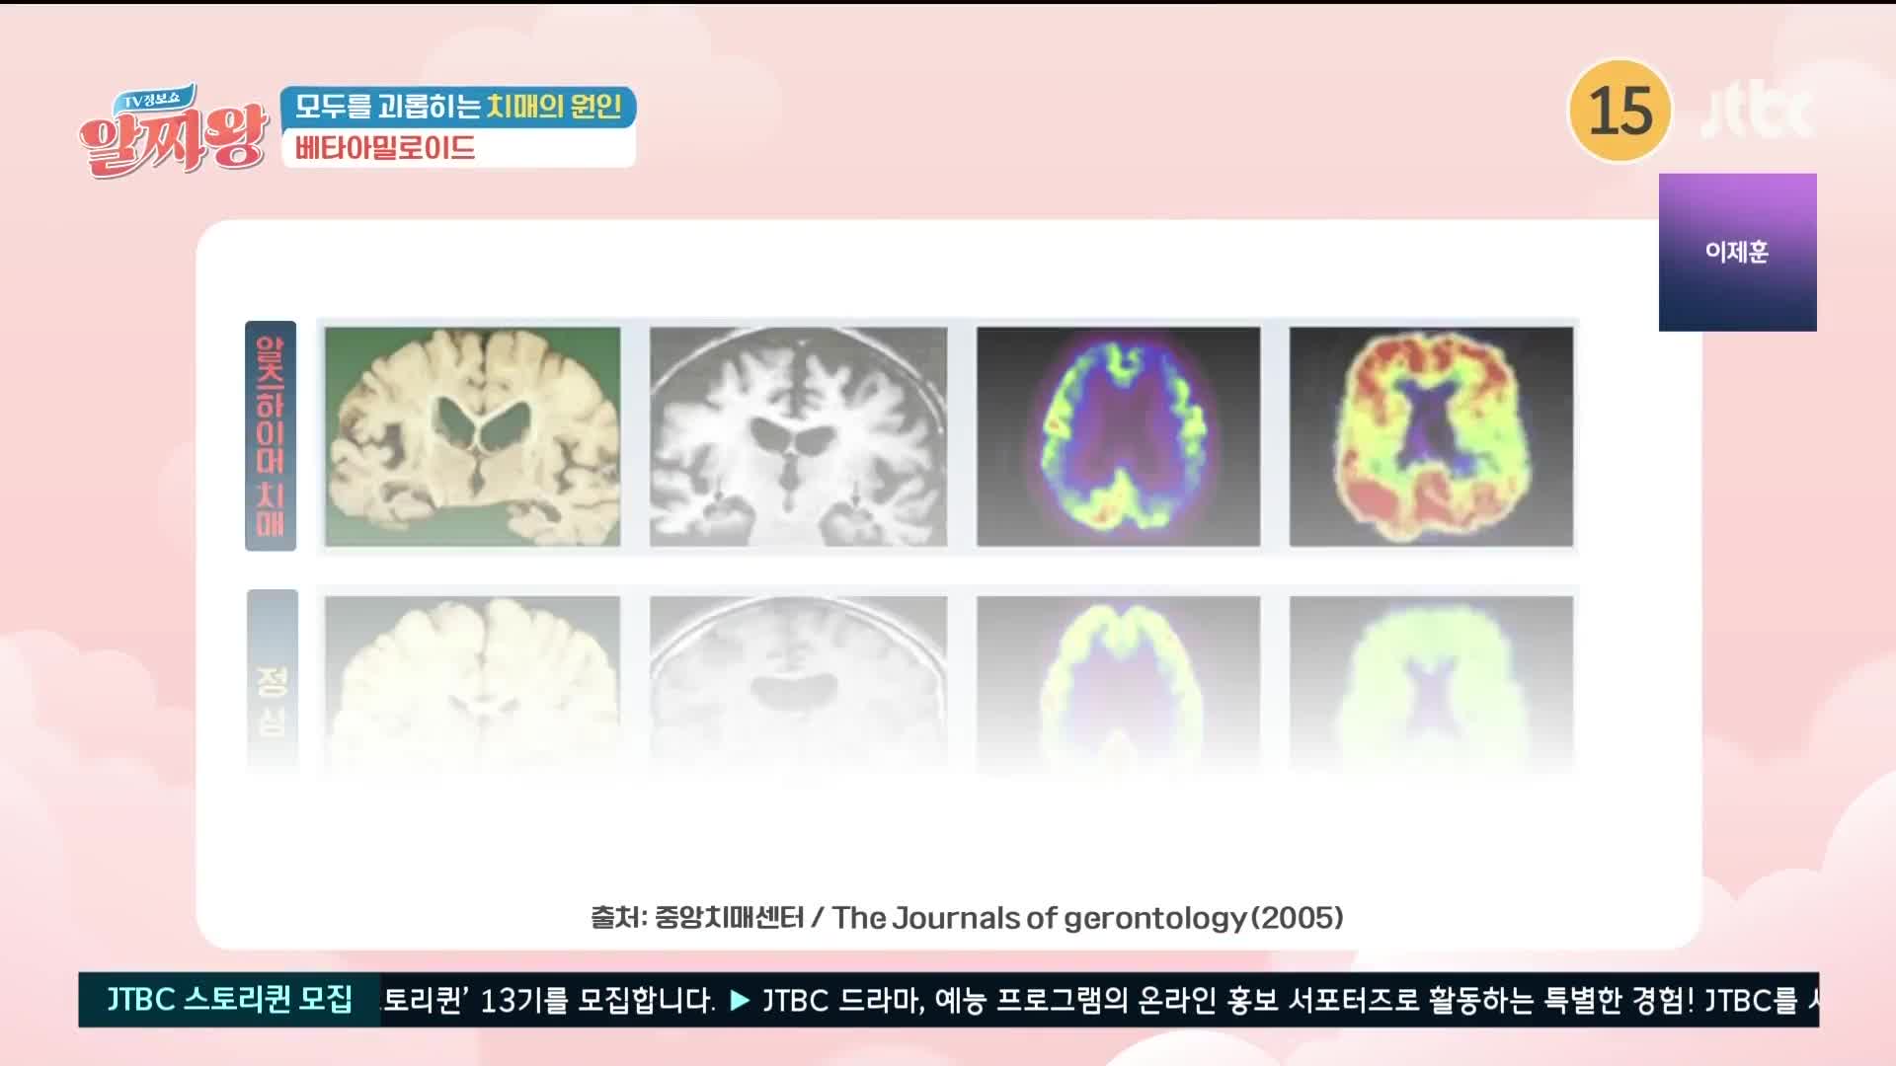Screen dimensions: 1896x1066
Task: Click the yellow 15 age rating badge
Action: [1620, 111]
